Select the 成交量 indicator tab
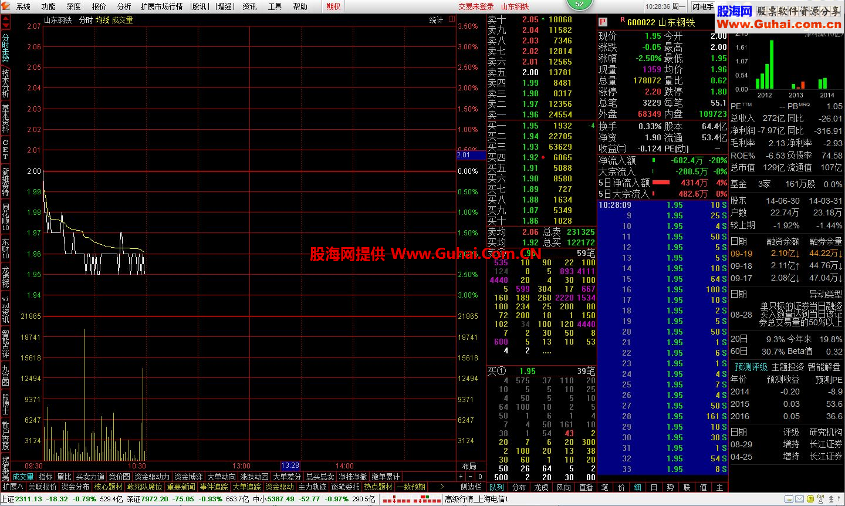Viewport: 845px width, 506px height. click(x=23, y=477)
